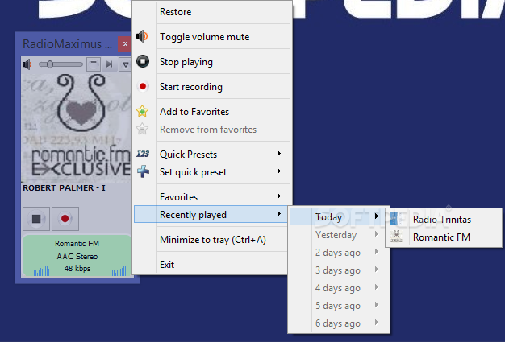Choose Stop playing in the menu
The width and height of the screenshot is (505, 342).
pyautogui.click(x=212, y=62)
